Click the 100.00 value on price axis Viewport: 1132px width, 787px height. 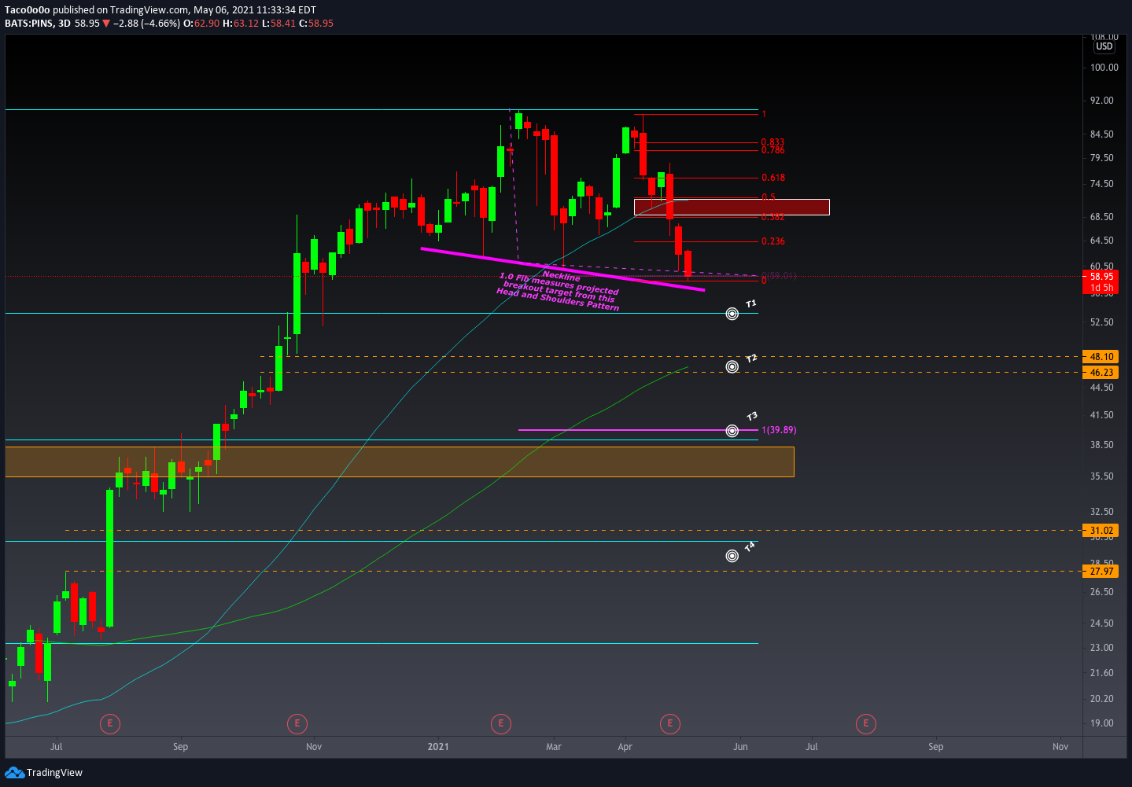coord(1104,68)
